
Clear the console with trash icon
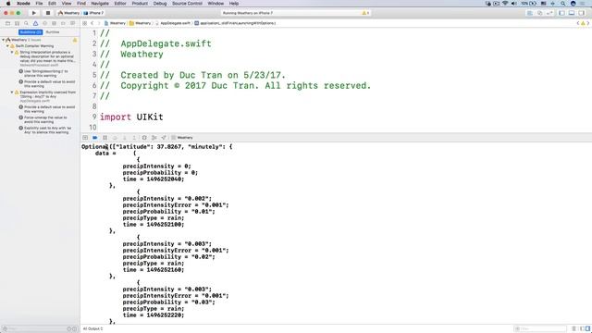(x=573, y=329)
